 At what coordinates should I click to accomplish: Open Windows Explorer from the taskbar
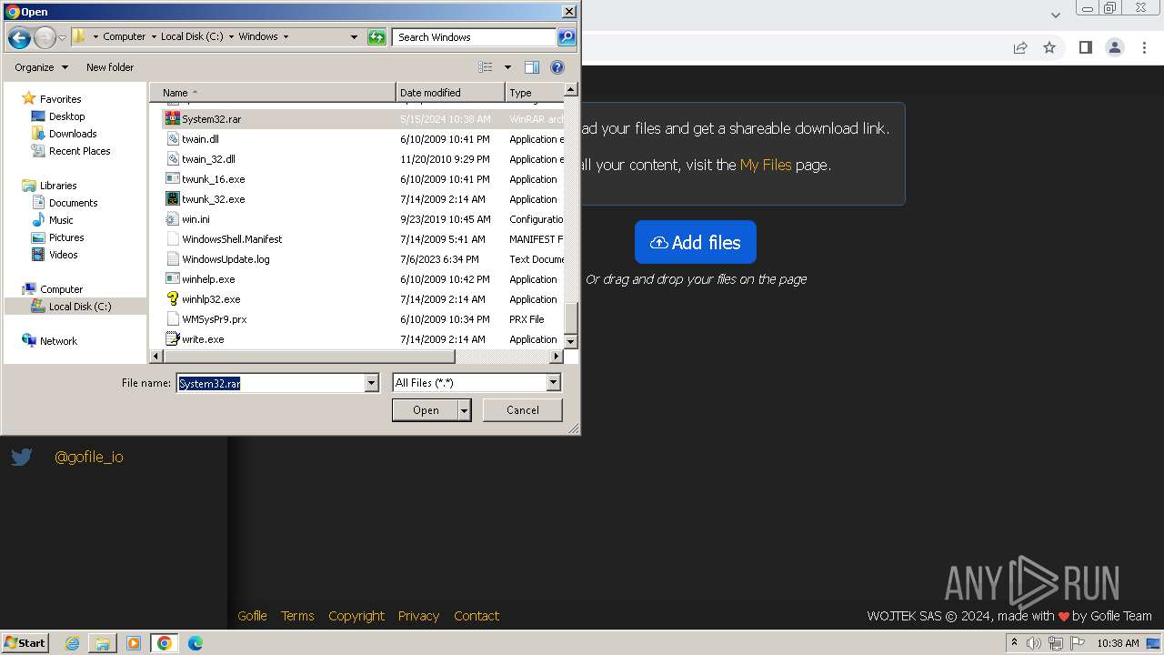coord(103,643)
